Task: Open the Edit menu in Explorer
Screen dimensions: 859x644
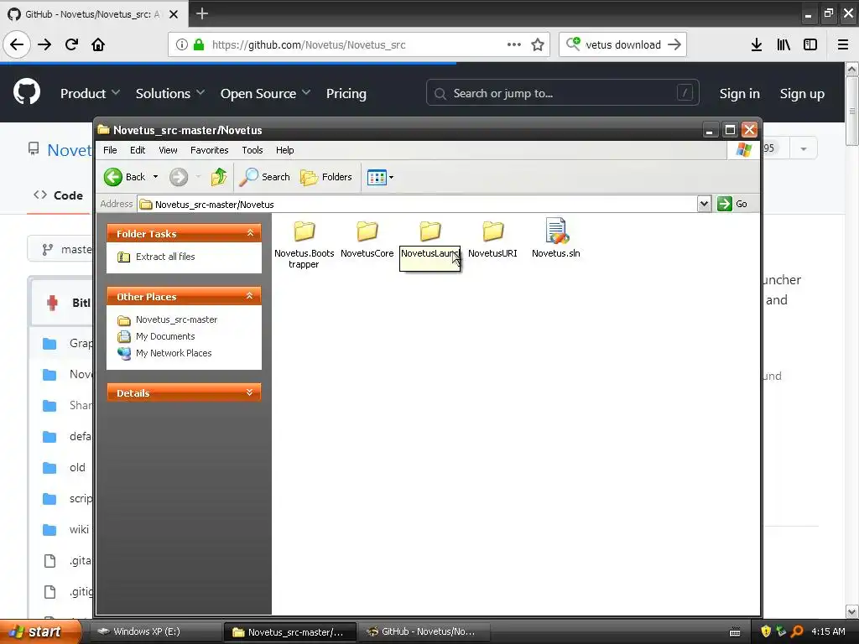Action: pos(138,150)
